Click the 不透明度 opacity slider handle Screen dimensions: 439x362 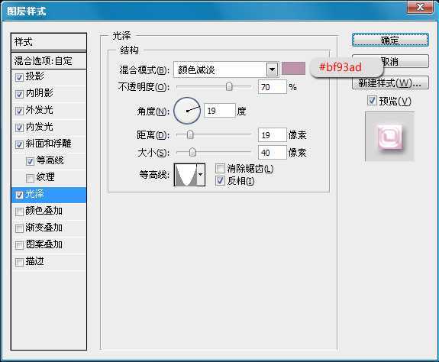coord(229,87)
